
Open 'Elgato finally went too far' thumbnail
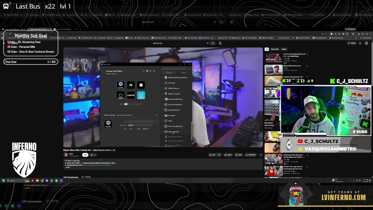[x=273, y=70]
